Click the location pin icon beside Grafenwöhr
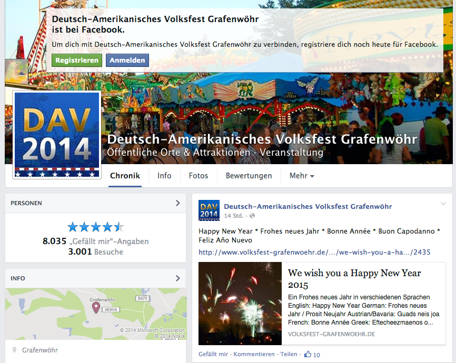 click(x=14, y=350)
